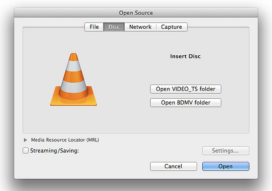This screenshot has width=272, height=191.
Task: Confirm with the blue Open button
Action: pyautogui.click(x=225, y=166)
